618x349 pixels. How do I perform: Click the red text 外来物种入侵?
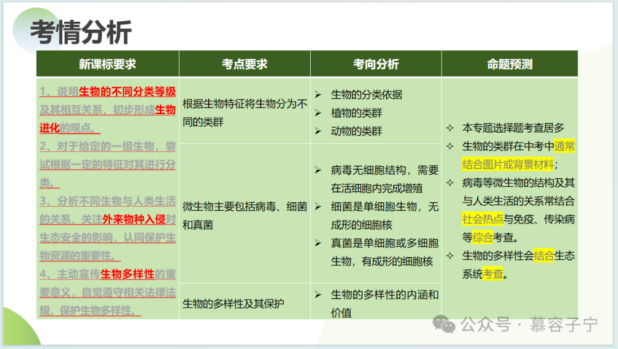pos(134,219)
